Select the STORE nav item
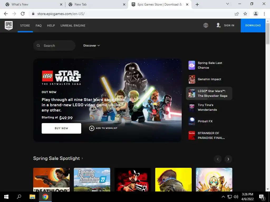 tap(25, 26)
